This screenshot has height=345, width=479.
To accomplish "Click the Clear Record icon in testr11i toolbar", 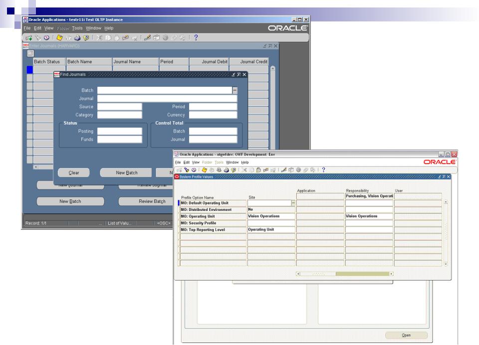I will (x=125, y=38).
